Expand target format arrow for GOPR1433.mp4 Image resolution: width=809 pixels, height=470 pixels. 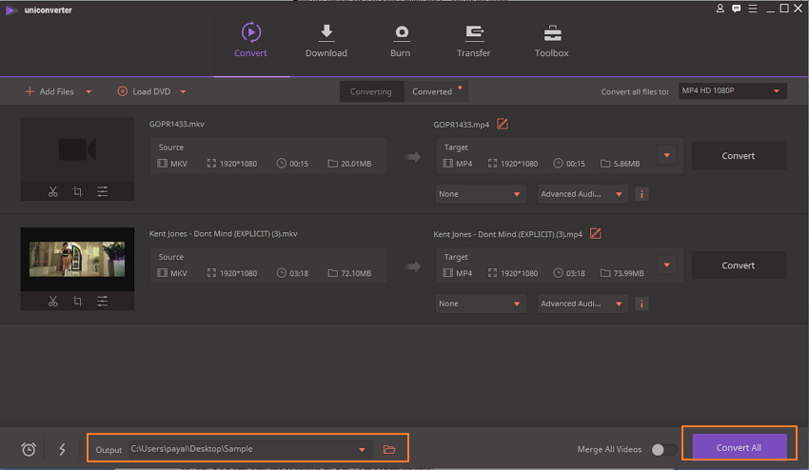[x=666, y=155]
